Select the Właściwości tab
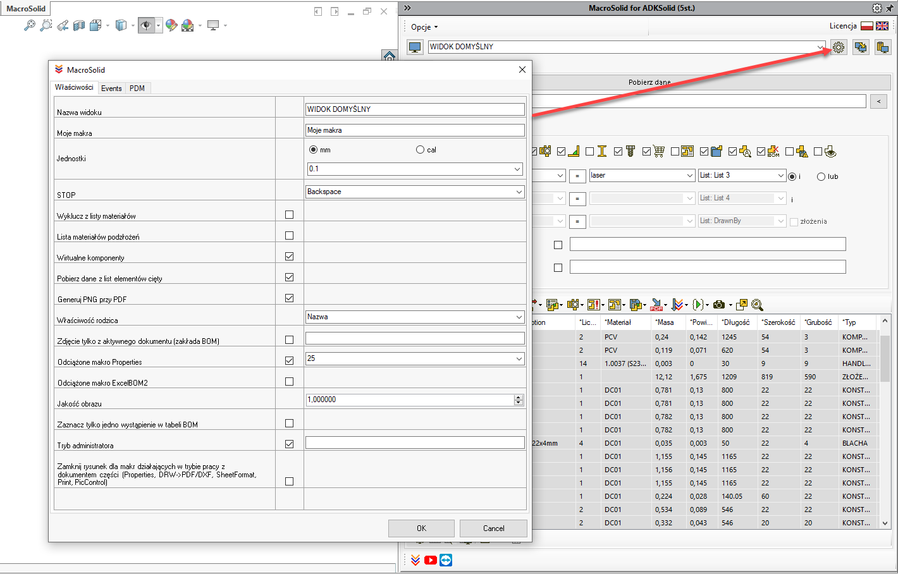 [x=74, y=87]
